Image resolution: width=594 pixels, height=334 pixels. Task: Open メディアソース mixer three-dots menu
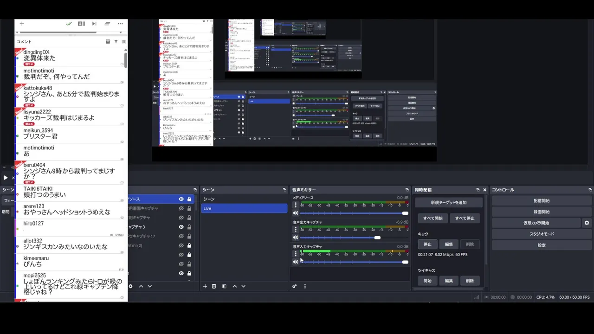pos(296,205)
